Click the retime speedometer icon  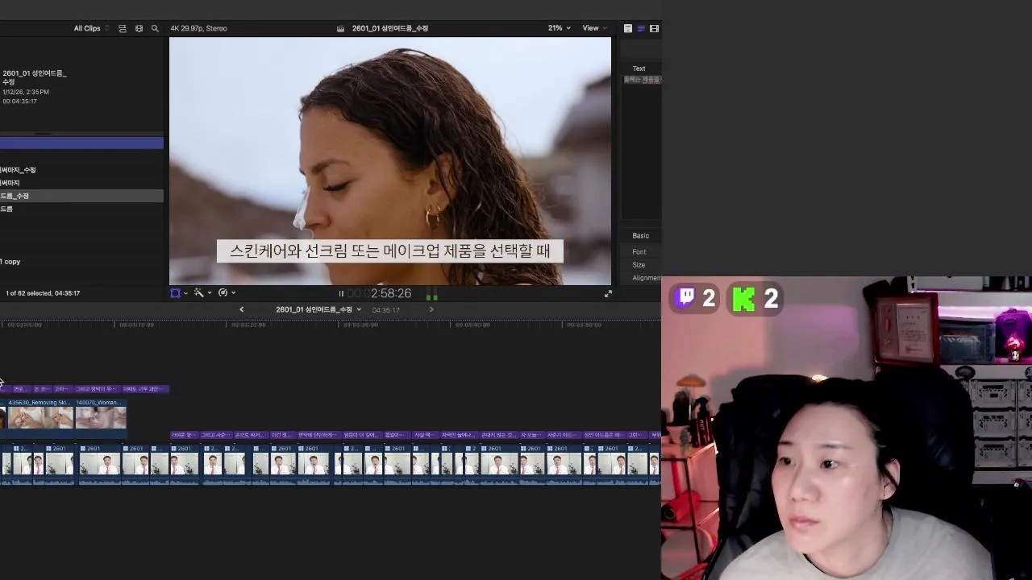point(223,293)
